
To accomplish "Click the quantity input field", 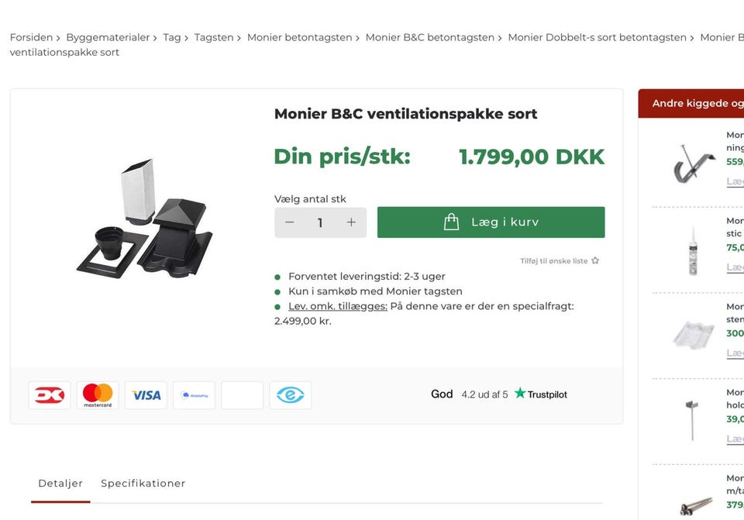I will [x=320, y=222].
